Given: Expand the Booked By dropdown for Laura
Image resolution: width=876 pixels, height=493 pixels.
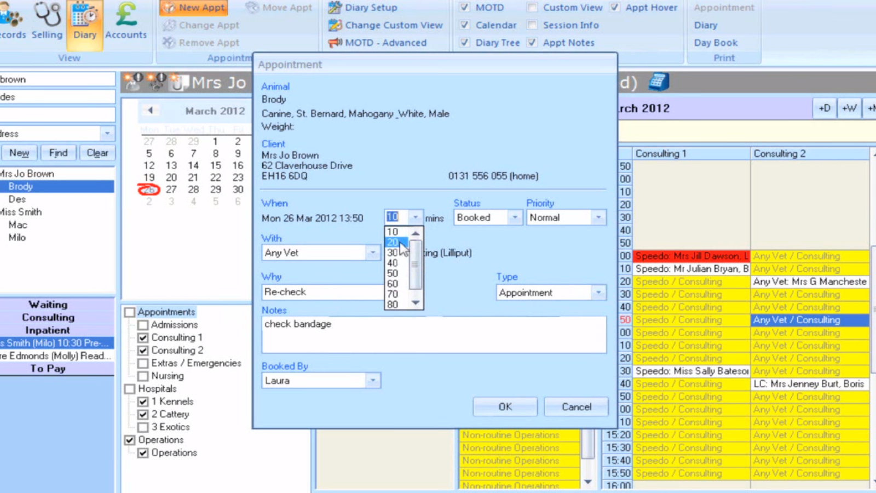Looking at the screenshot, I should click(373, 380).
